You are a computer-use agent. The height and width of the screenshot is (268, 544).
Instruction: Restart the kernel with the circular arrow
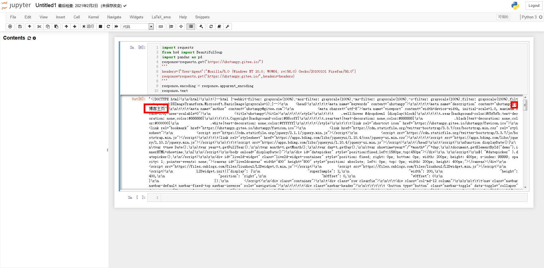pos(108,27)
